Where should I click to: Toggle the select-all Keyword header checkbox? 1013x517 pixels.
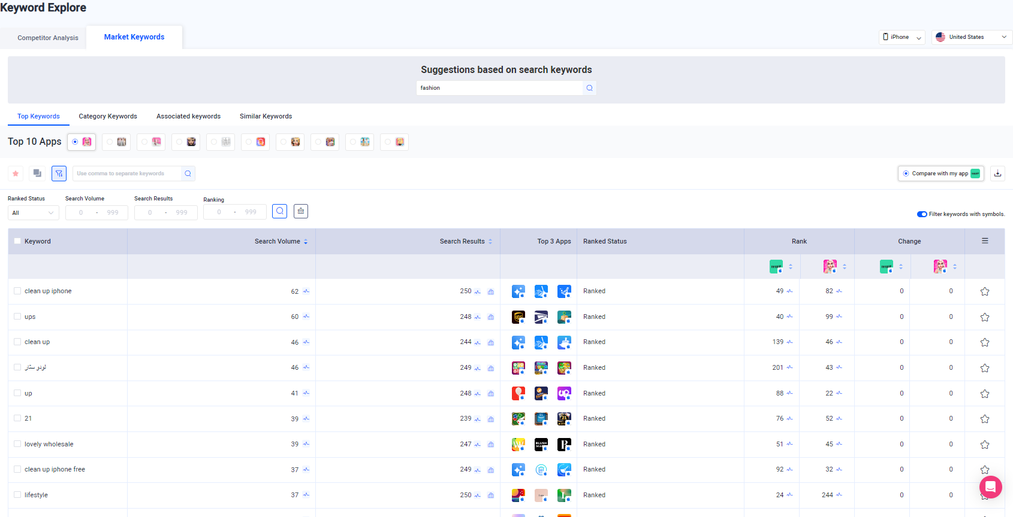click(x=17, y=241)
